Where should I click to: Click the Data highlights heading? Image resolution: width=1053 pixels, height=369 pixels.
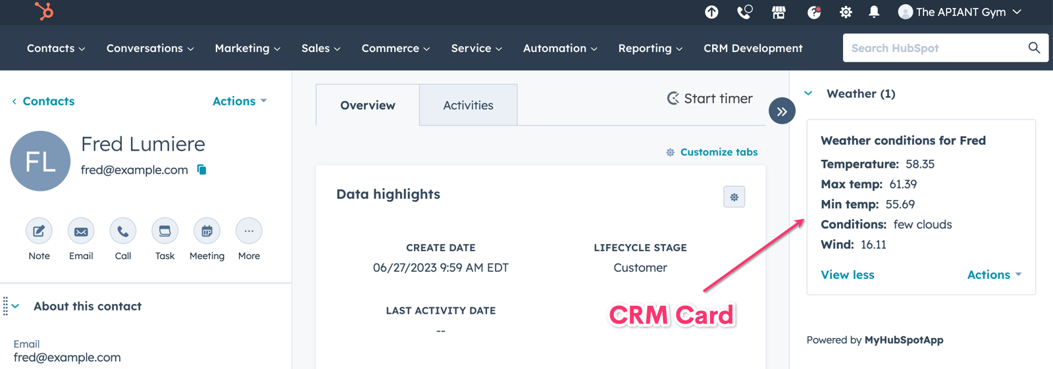coord(388,194)
